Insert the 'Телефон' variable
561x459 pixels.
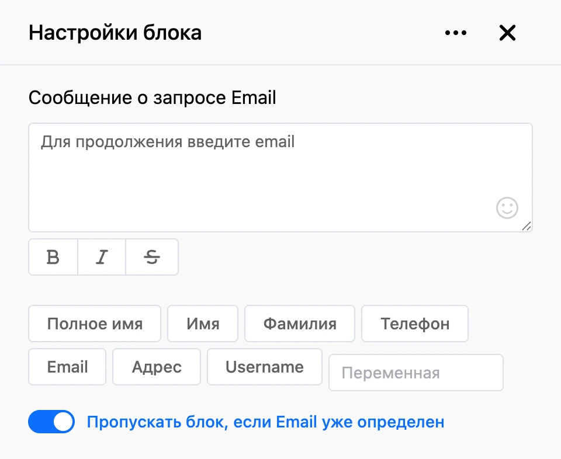[x=415, y=324]
